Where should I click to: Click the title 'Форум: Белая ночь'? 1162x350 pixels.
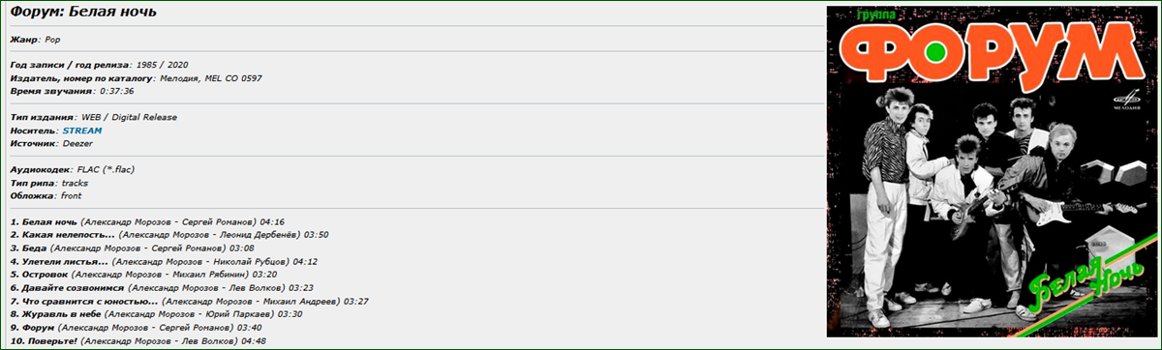point(83,13)
